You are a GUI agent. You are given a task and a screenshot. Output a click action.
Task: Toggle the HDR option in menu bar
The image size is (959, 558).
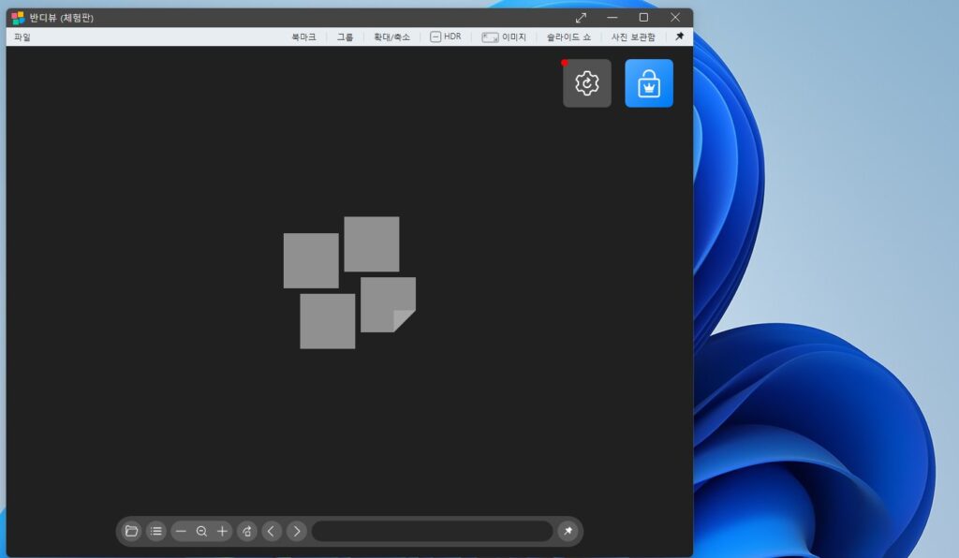point(445,37)
